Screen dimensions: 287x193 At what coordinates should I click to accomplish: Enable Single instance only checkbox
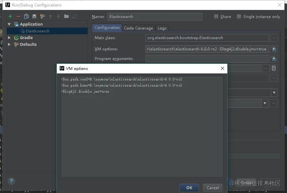click(x=239, y=17)
